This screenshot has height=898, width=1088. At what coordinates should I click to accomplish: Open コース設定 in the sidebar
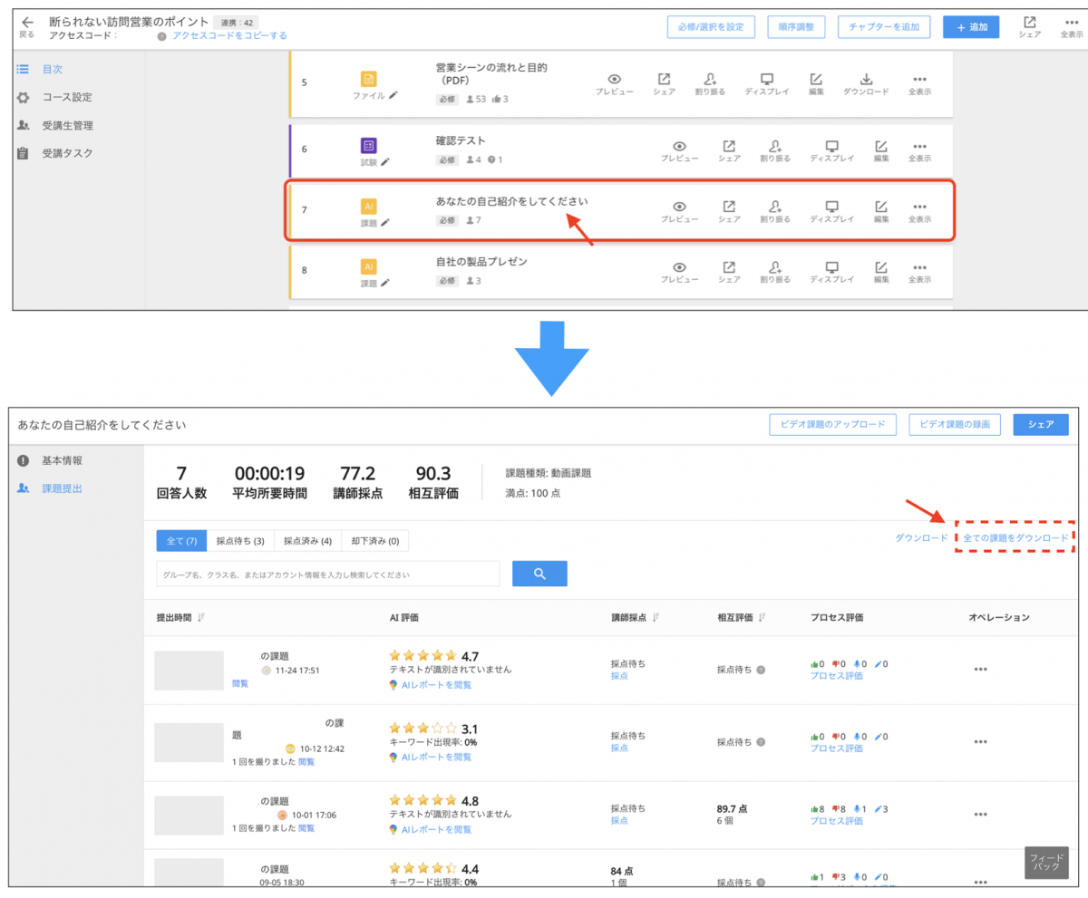[x=67, y=97]
